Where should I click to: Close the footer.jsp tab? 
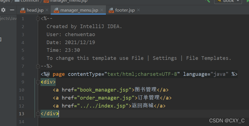coord(138,10)
